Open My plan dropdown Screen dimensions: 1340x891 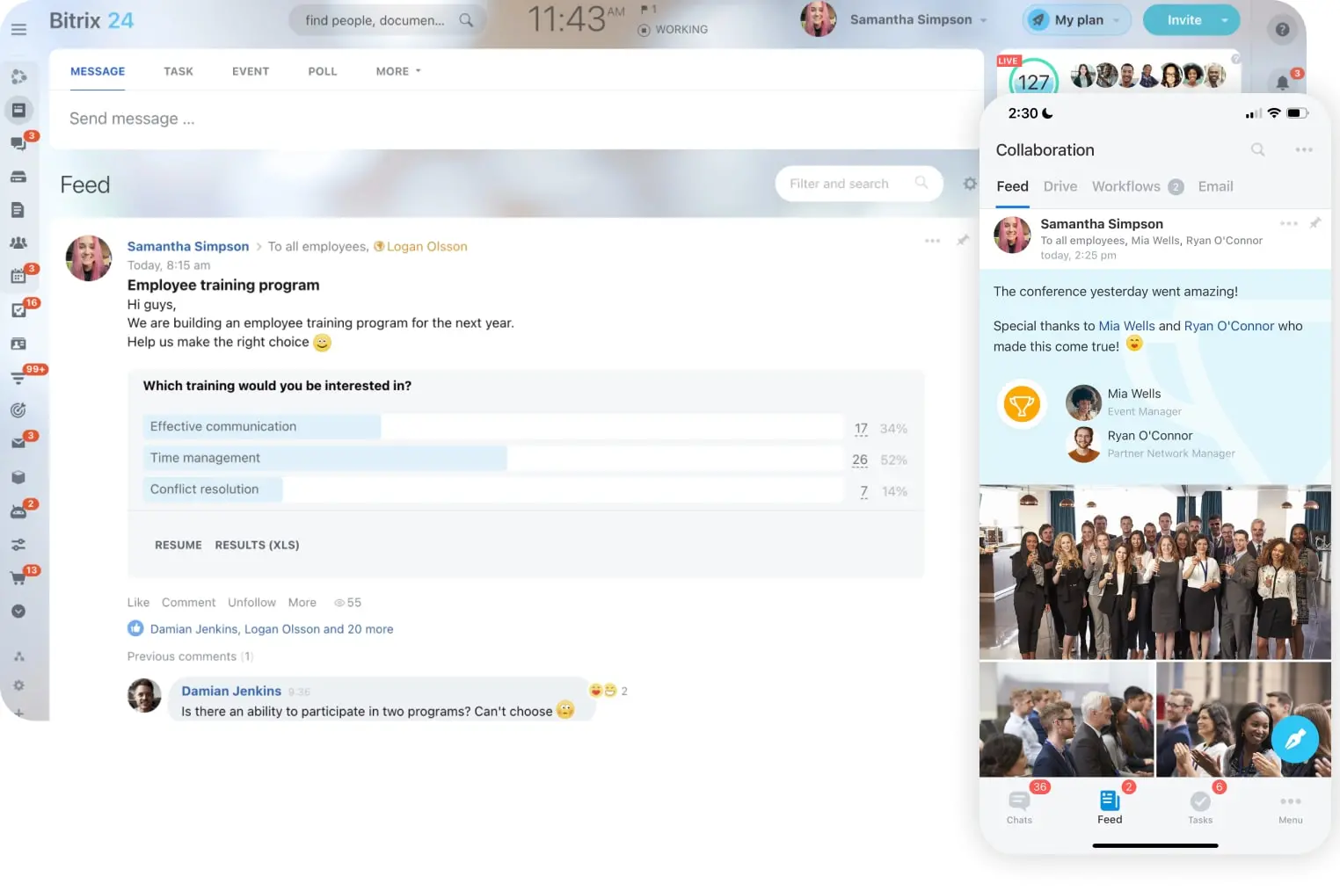point(1077,20)
